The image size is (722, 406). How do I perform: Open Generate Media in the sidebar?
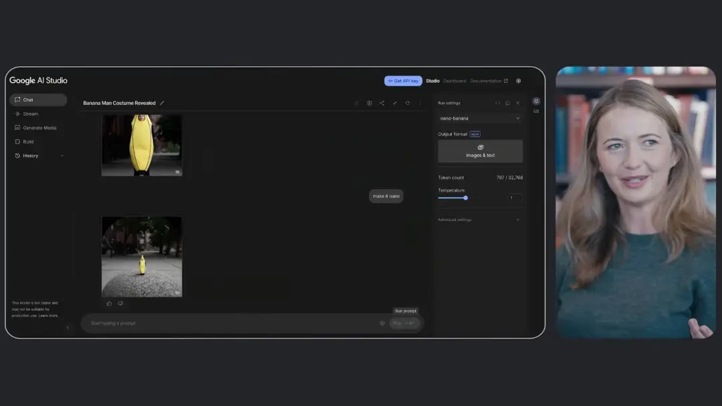(39, 128)
